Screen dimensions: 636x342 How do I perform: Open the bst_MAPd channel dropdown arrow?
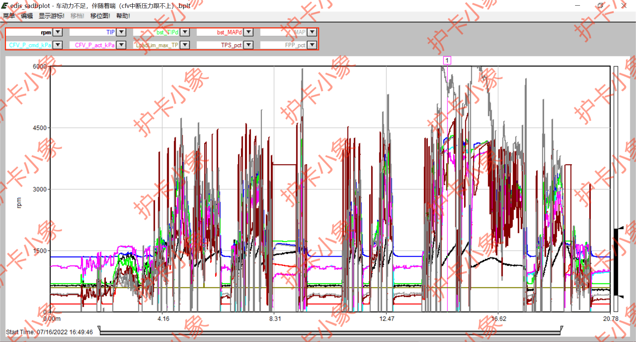click(x=249, y=32)
